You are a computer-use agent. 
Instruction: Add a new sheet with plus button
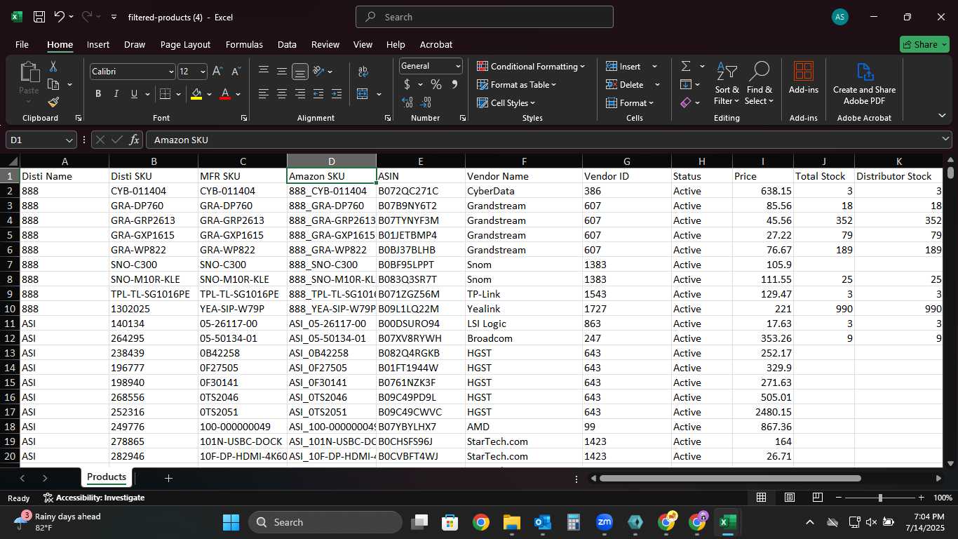(x=168, y=478)
